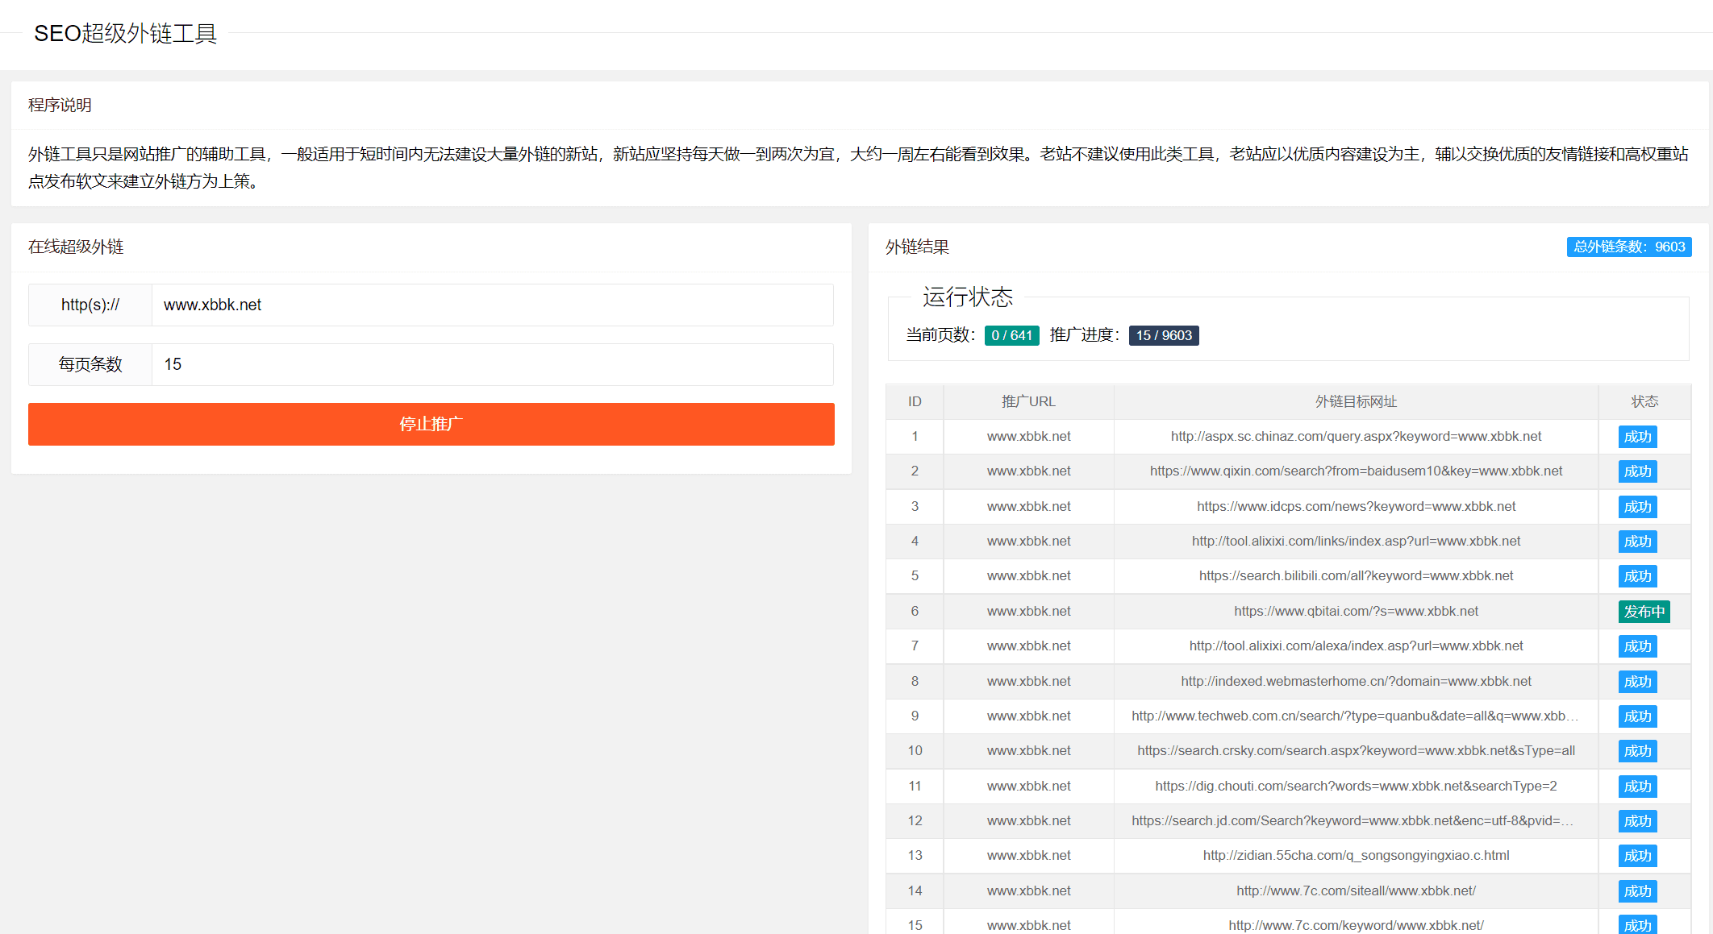Click the 成功 status badge in row 7

click(x=1637, y=646)
